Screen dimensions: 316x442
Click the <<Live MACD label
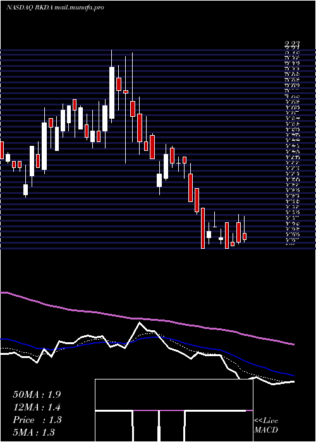(266, 426)
